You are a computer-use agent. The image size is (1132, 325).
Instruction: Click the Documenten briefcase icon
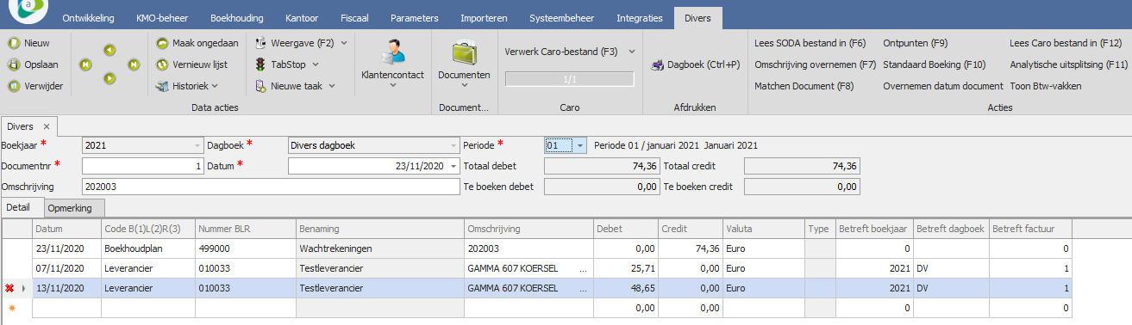pyautogui.click(x=464, y=52)
